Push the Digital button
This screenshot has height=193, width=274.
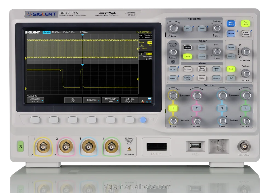(x=231, y=56)
